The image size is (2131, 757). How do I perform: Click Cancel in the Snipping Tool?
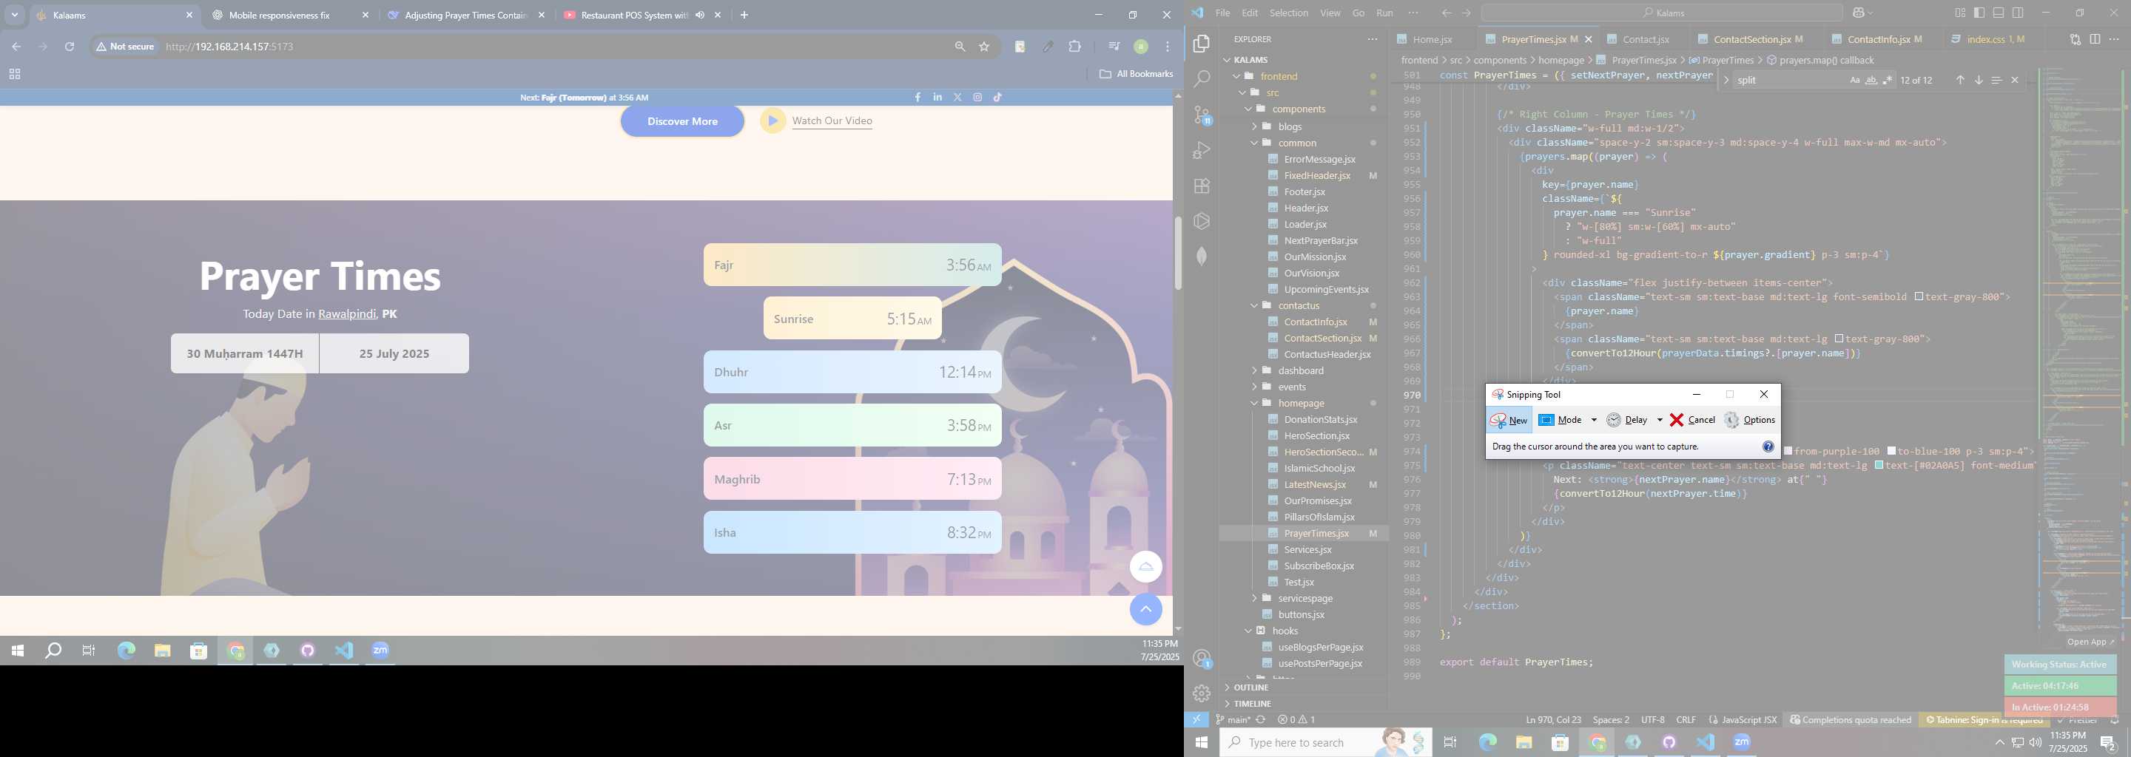pyautogui.click(x=1691, y=420)
